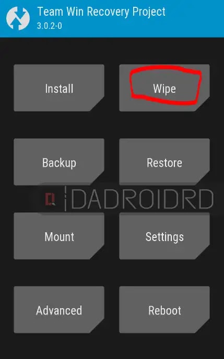The height and width of the screenshot is (359, 224).
Task: Click the angled corner of Settings button
Action: click(x=204, y=254)
